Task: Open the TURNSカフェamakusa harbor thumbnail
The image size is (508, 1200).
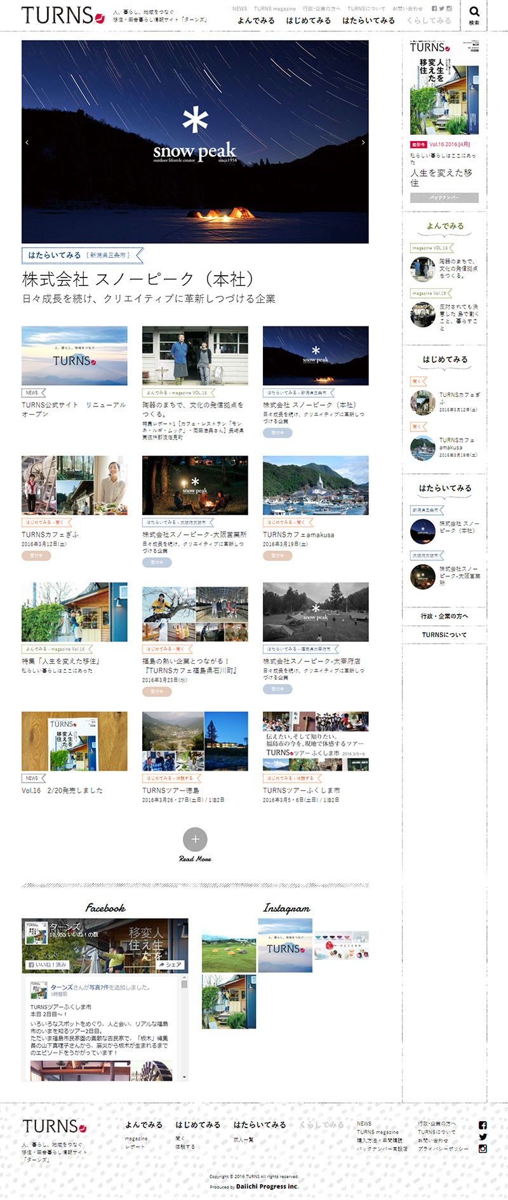Action: (316, 485)
